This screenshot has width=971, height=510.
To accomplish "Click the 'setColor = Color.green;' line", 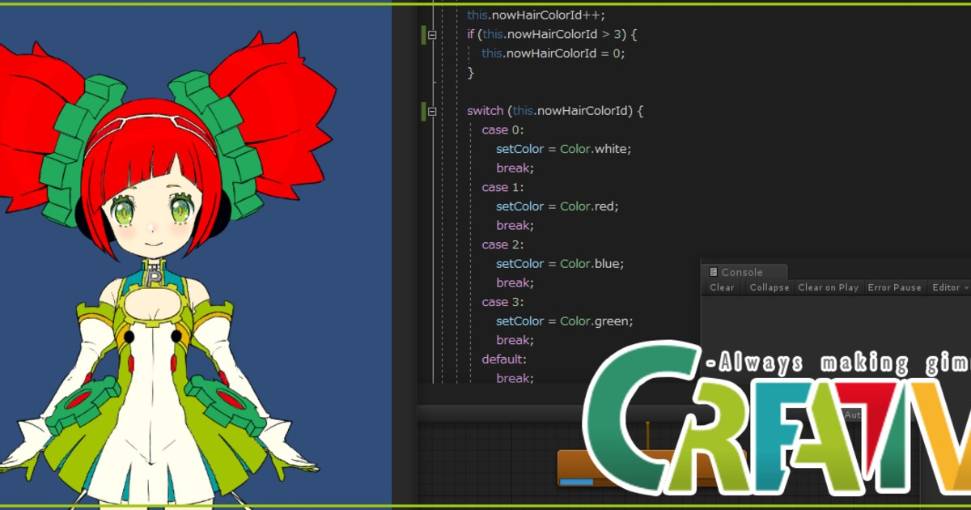I will [564, 321].
